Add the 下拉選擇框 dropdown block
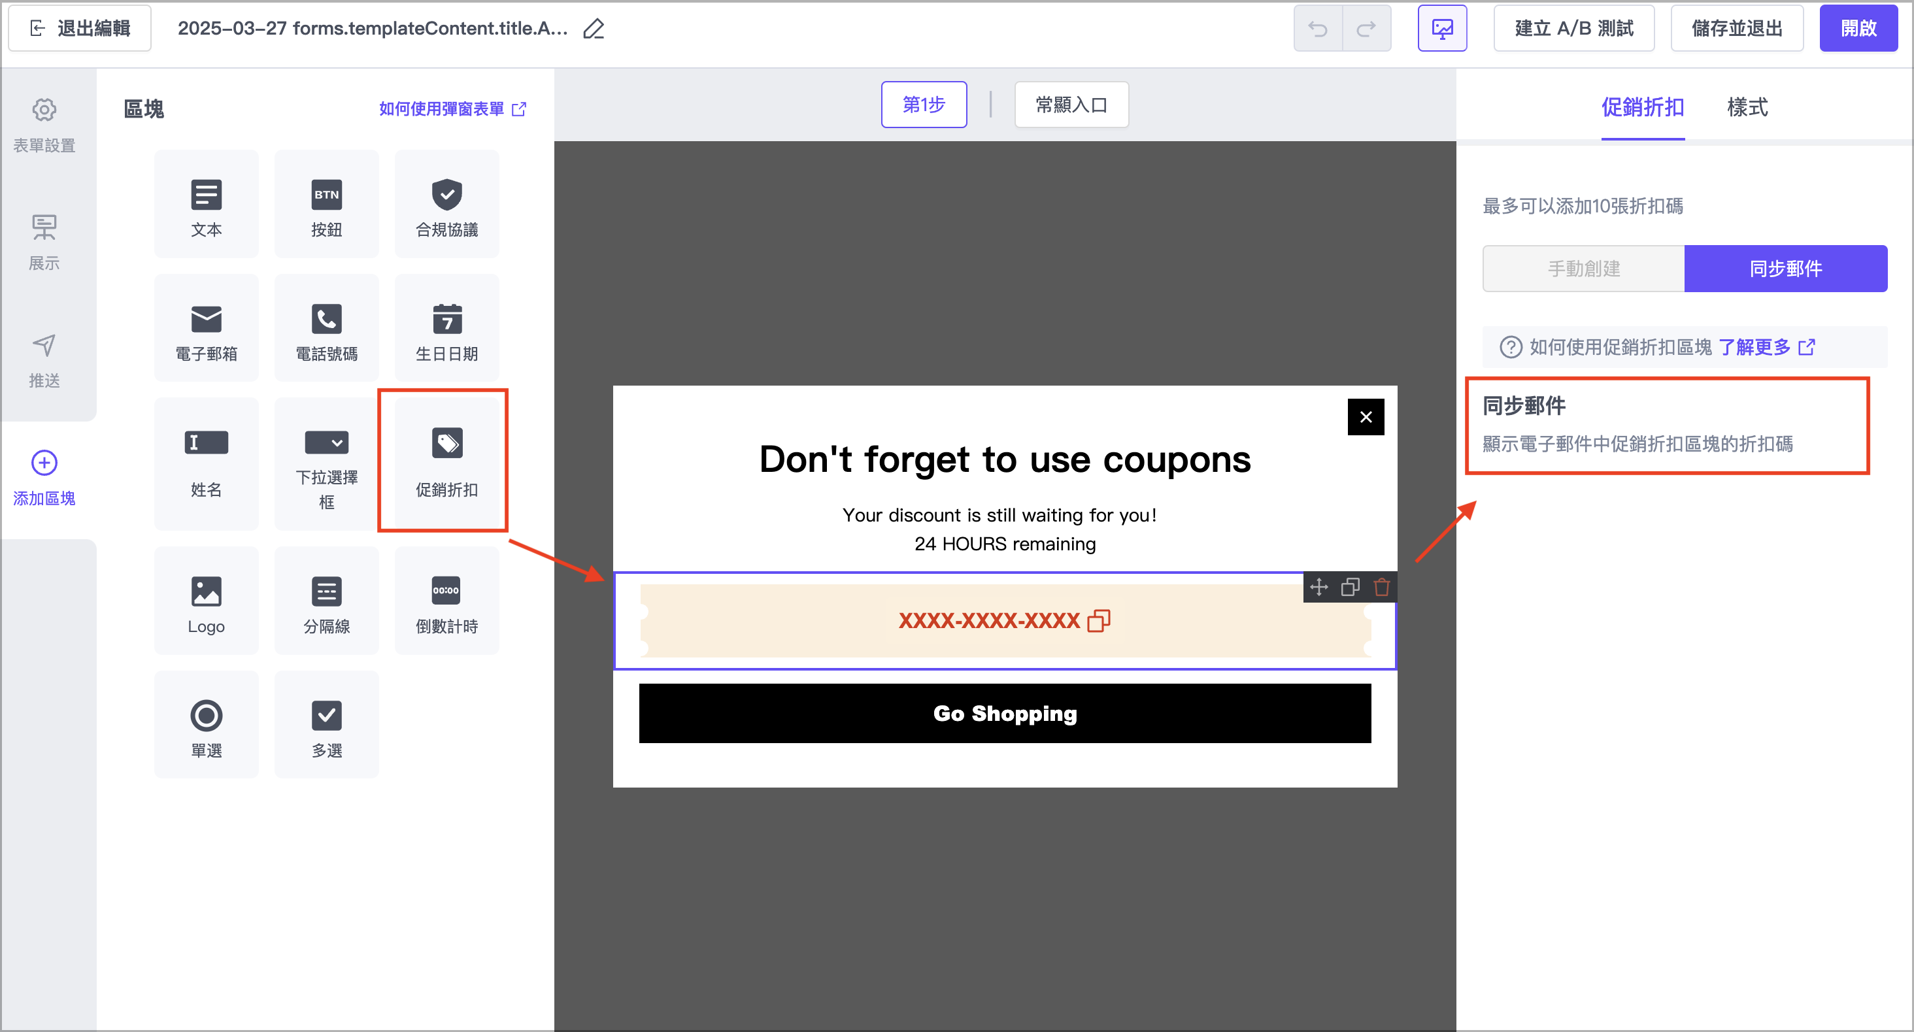 (x=326, y=463)
